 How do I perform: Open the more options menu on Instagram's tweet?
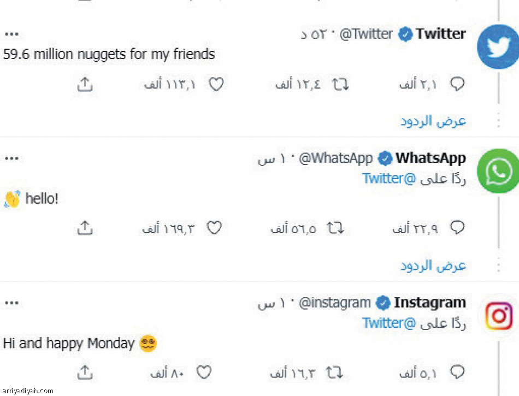pyautogui.click(x=11, y=303)
